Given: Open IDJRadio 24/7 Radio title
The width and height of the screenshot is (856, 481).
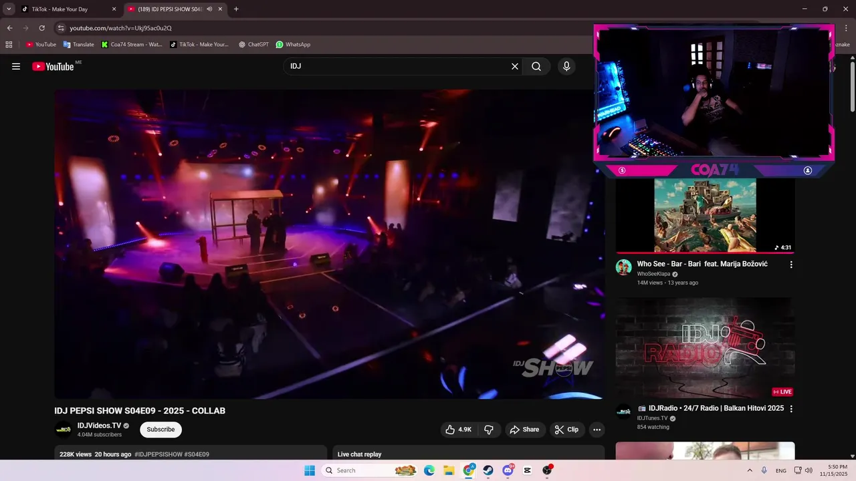Looking at the screenshot, I should 711,408.
